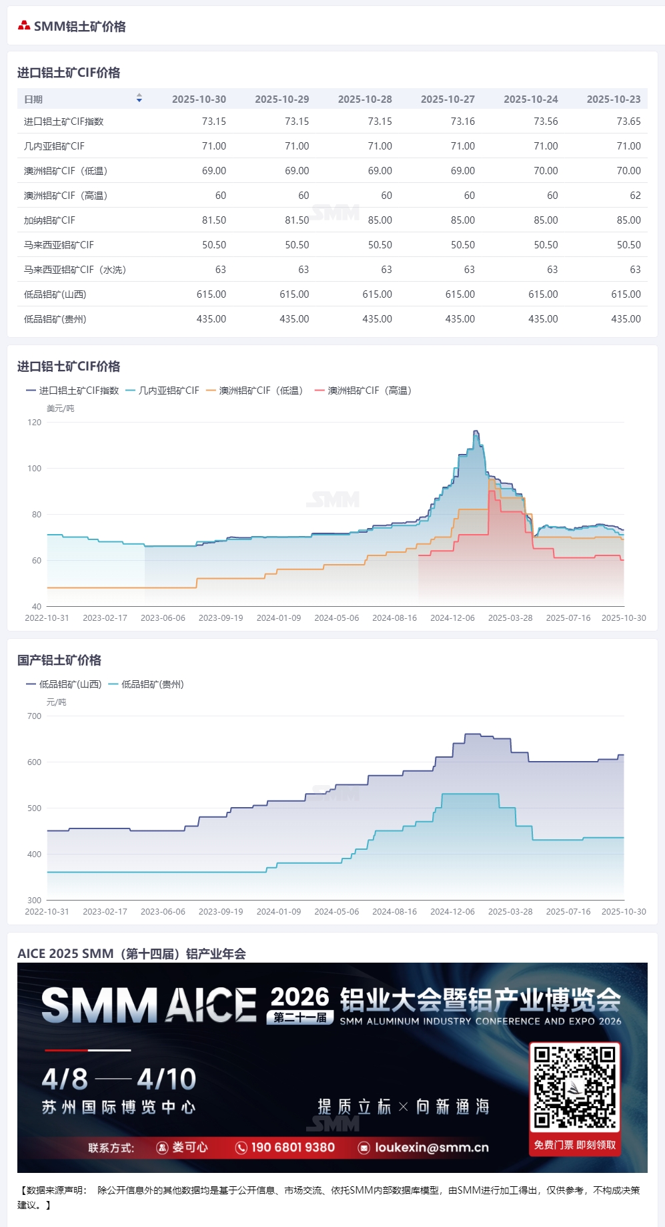The width and height of the screenshot is (665, 1227).
Task: Click 435.00 under 2025-10-23 column
Action: pyautogui.click(x=626, y=319)
